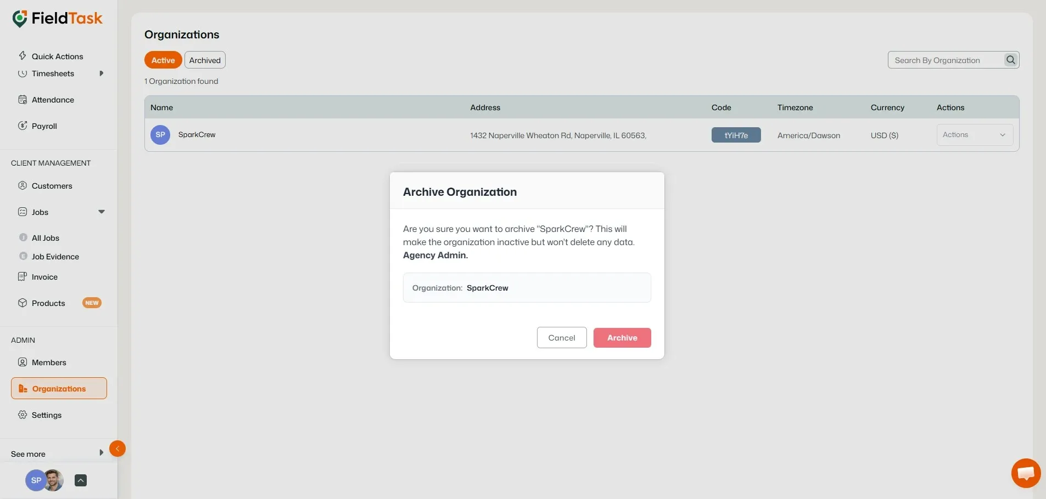This screenshot has width=1046, height=499.
Task: Open the Payroll page
Action: pyautogui.click(x=44, y=126)
